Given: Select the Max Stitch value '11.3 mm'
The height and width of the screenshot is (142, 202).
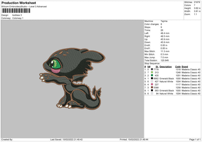Looking at the screenshot, I should coord(165,51).
